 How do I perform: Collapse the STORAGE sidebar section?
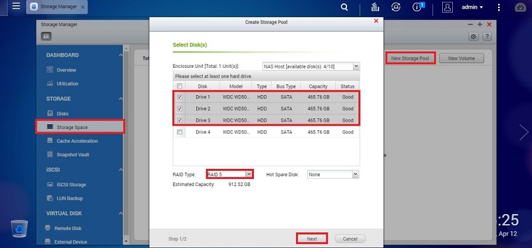click(120, 98)
